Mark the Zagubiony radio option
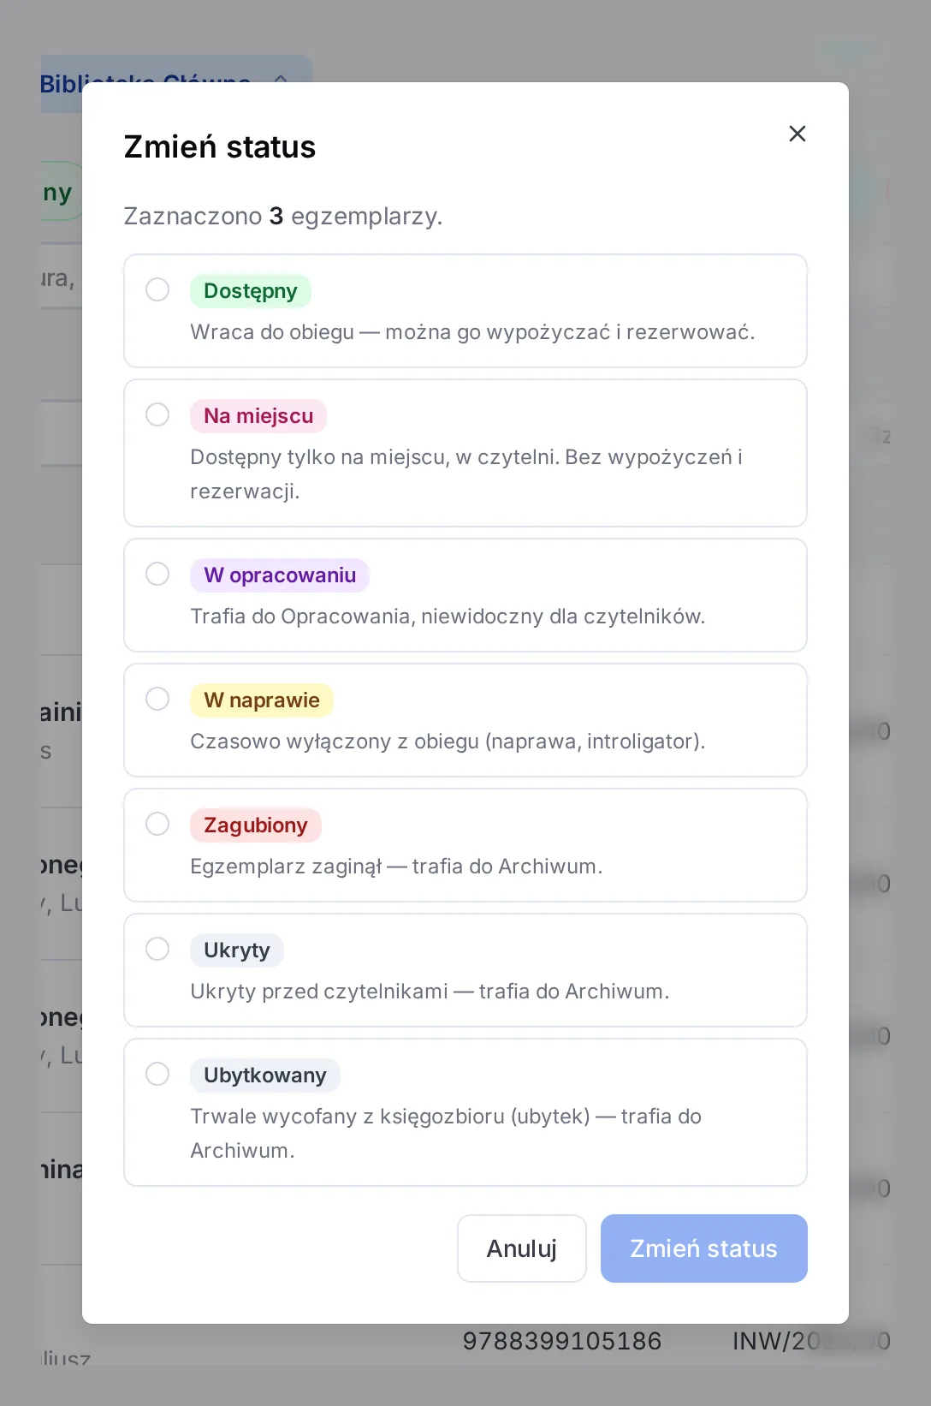Image resolution: width=931 pixels, height=1406 pixels. coord(157,824)
